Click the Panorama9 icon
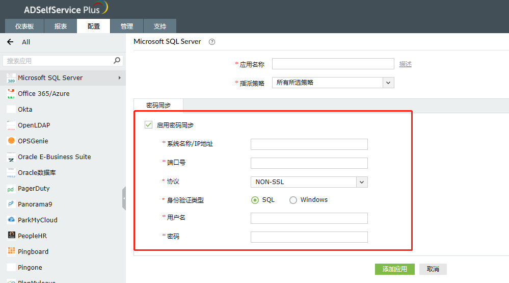Image resolution: width=509 pixels, height=283 pixels. click(11, 204)
